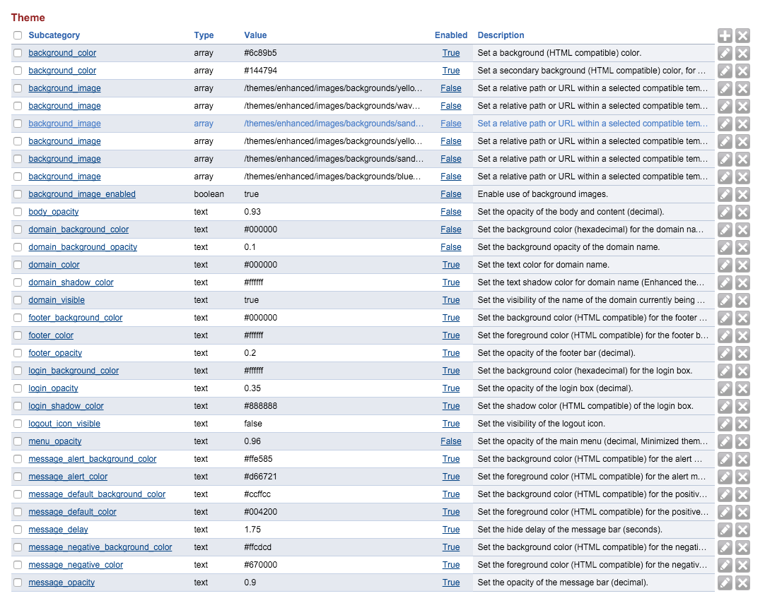
Task: Click the #888888 value cell
Action: click(x=260, y=406)
